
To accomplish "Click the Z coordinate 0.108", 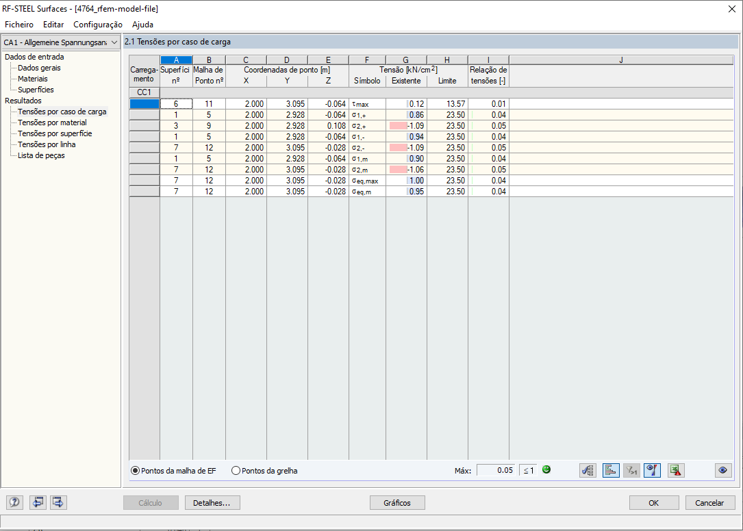I will click(x=328, y=125).
